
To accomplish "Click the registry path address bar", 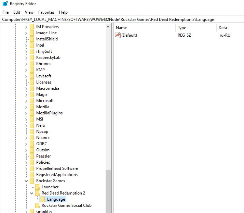I will pos(122,20).
